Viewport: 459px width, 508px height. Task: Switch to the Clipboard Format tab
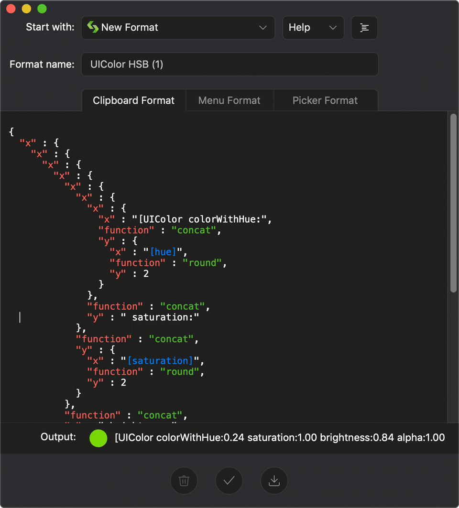(133, 100)
